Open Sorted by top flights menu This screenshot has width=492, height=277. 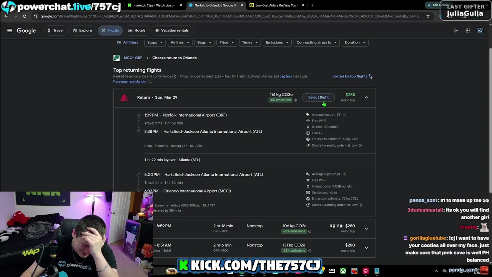[x=352, y=76]
